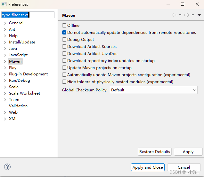Expand the Team tree node

pos(5,100)
